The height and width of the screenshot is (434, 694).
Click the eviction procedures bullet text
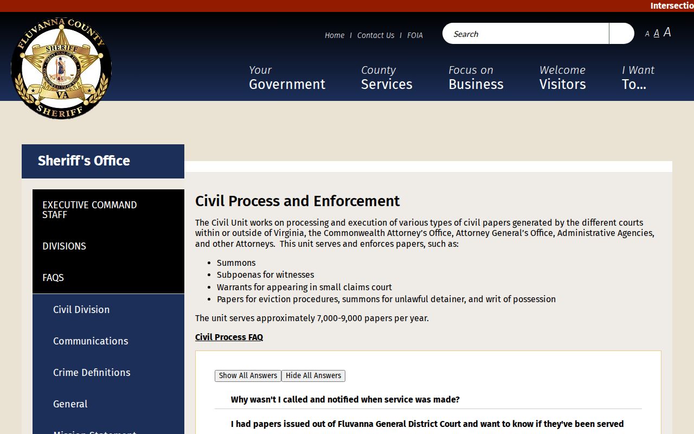click(386, 299)
